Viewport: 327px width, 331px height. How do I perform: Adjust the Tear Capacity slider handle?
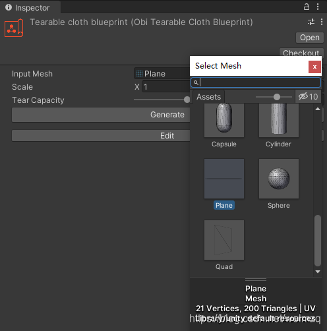pyautogui.click(x=187, y=100)
